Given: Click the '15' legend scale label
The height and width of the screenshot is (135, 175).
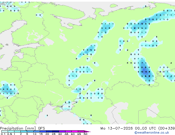Looking at the screenshot, I should tap(41, 134).
